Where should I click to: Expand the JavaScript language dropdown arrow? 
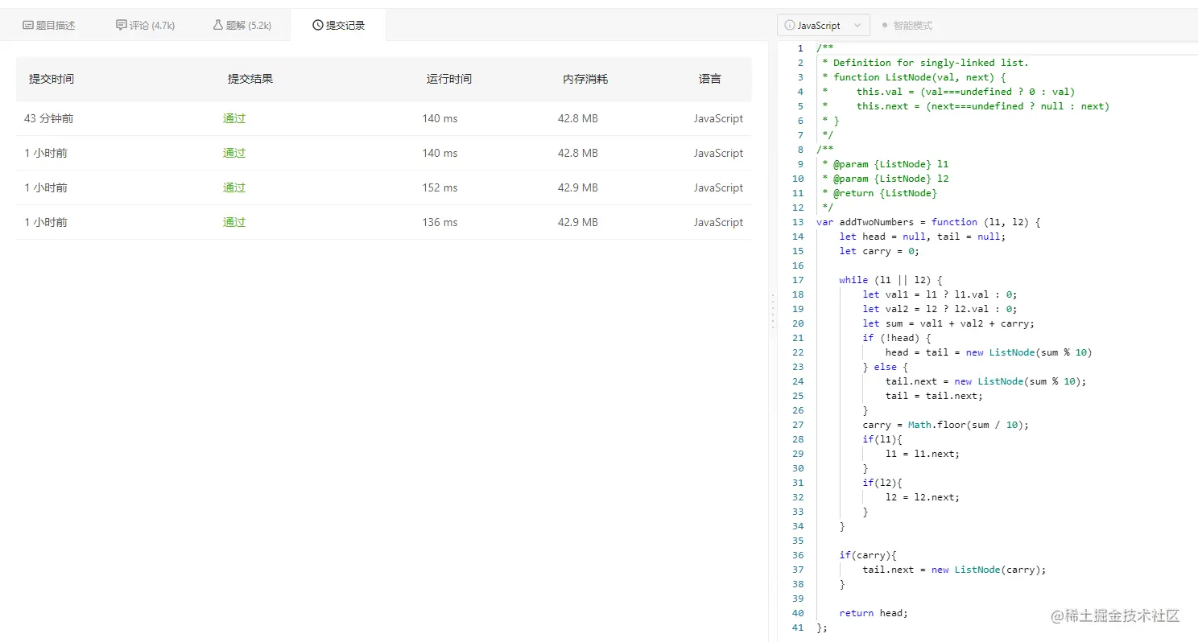(857, 26)
